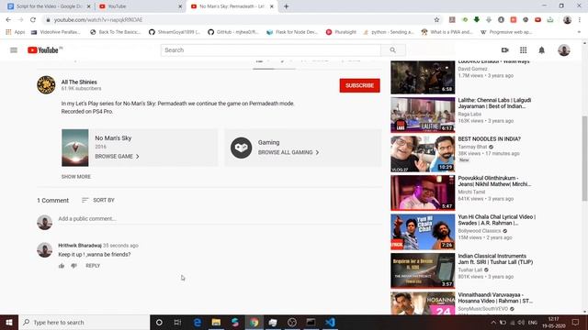Open Hrithwik Bharadwaj's profile name
This screenshot has width=588, height=330.
(80, 246)
